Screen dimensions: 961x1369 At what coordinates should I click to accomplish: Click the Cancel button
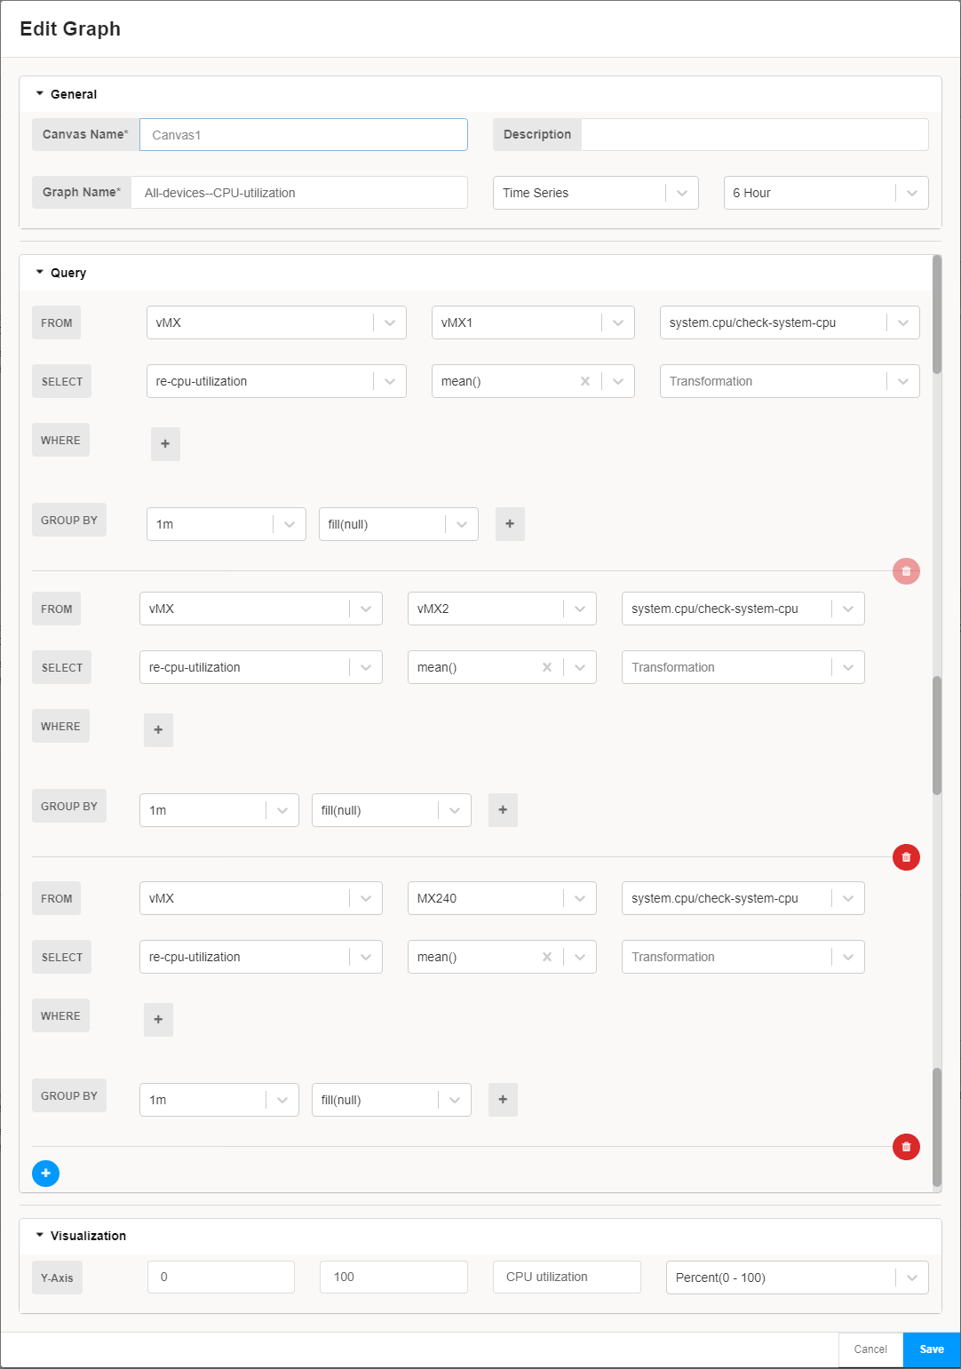[870, 1349]
